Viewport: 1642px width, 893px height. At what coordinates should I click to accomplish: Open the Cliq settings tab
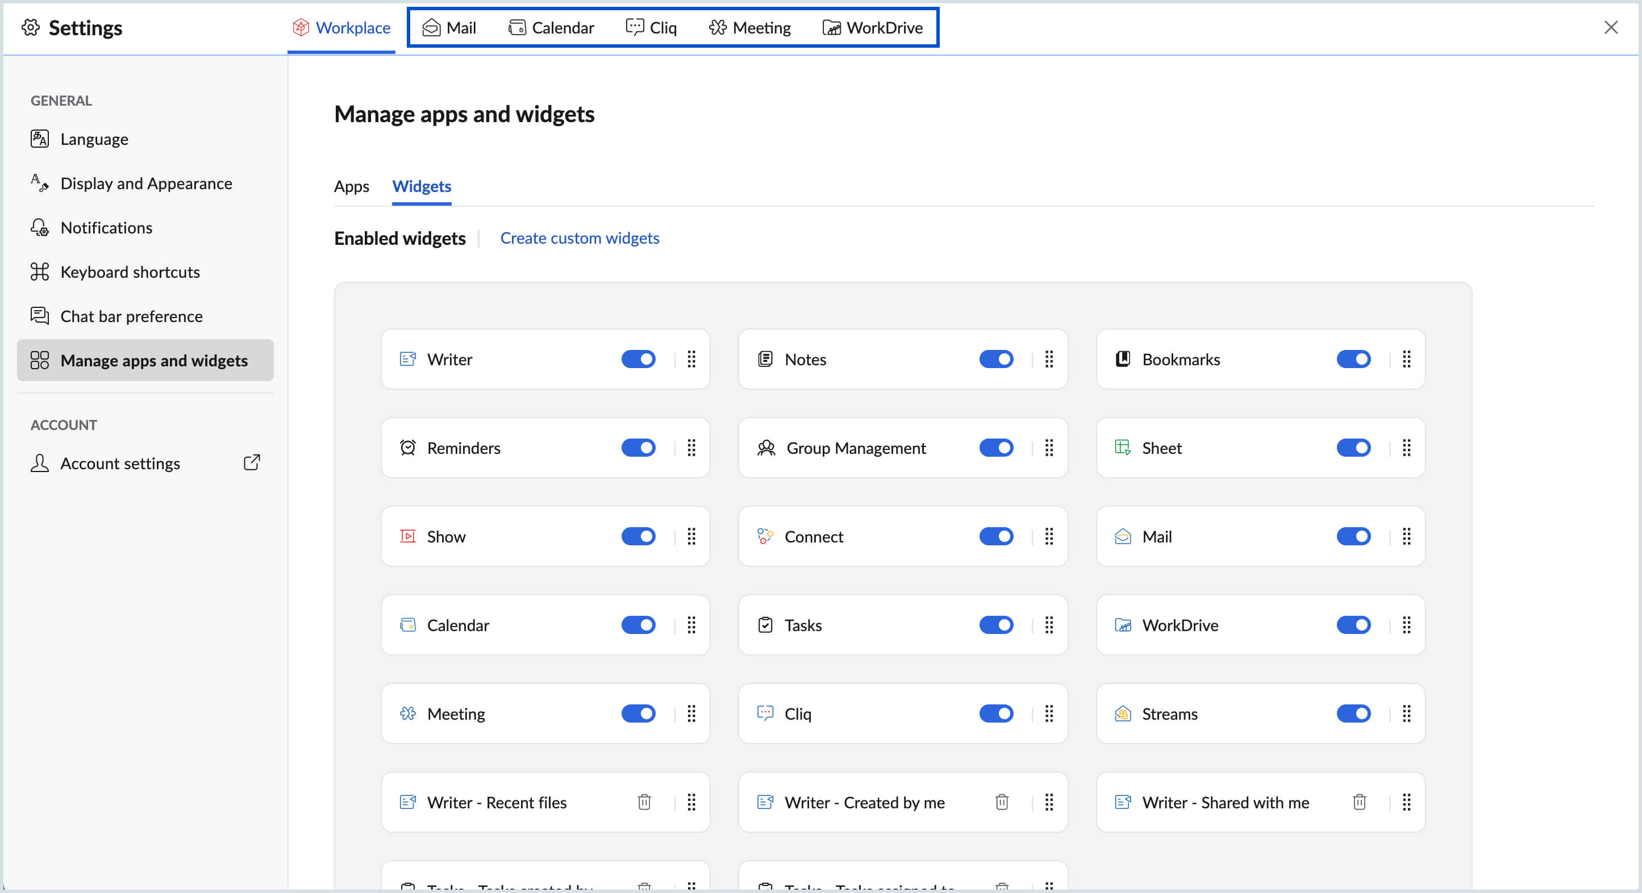click(x=651, y=27)
